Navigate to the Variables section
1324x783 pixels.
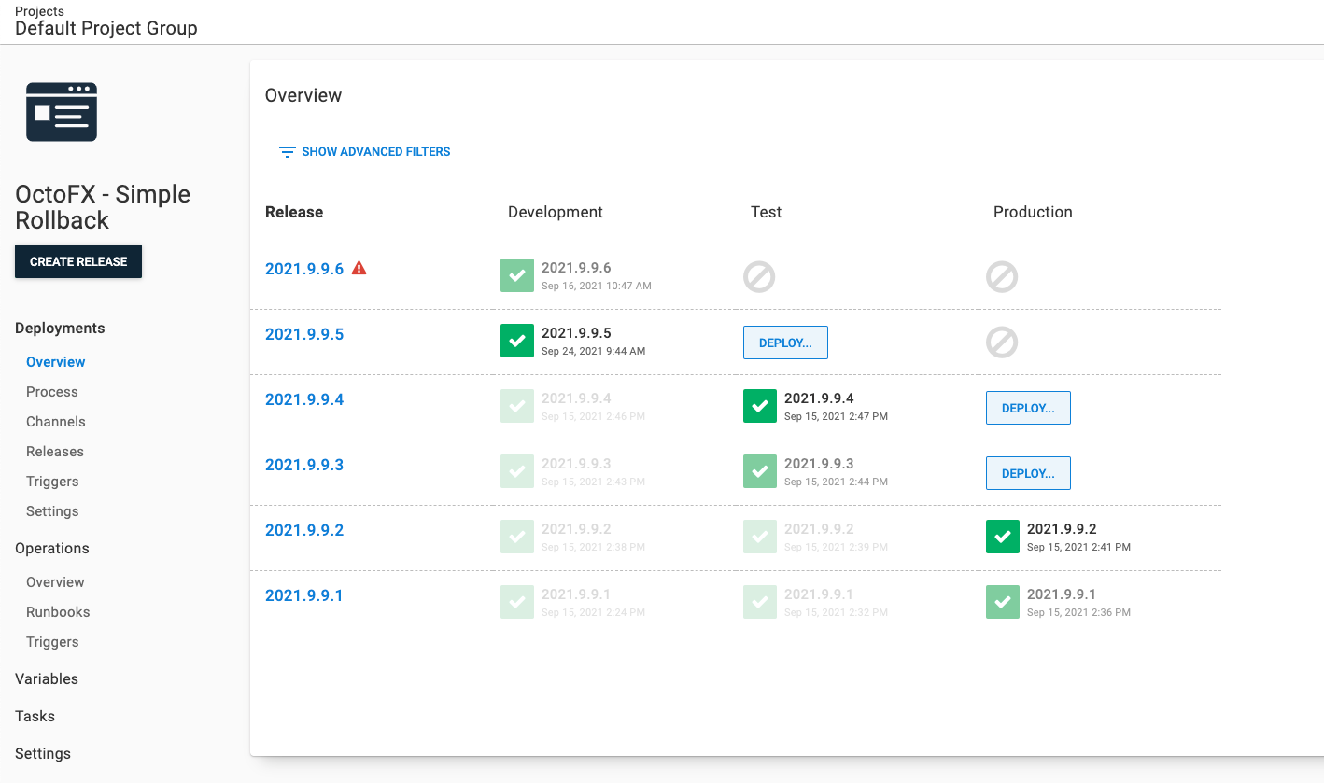tap(46, 678)
